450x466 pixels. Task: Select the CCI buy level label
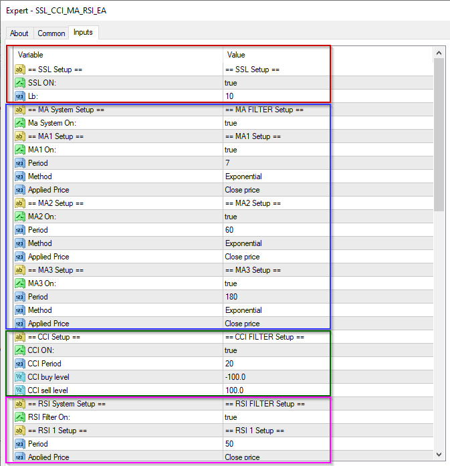(x=48, y=377)
